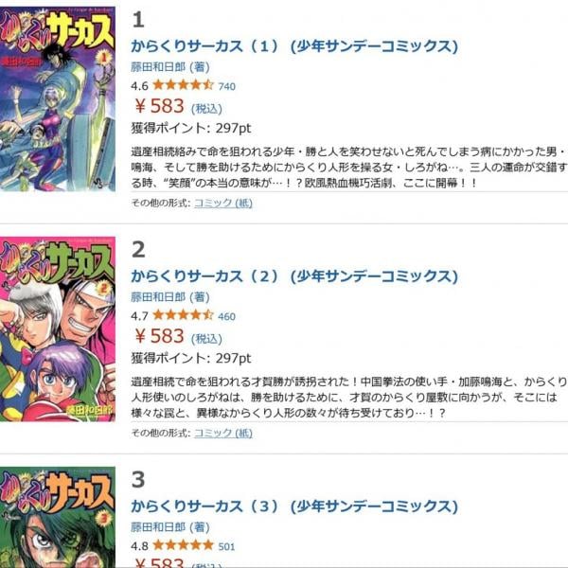This screenshot has height=568, width=568.
Task: Open author 藤田和日郎 link under volume 1
Action: pyautogui.click(x=158, y=67)
